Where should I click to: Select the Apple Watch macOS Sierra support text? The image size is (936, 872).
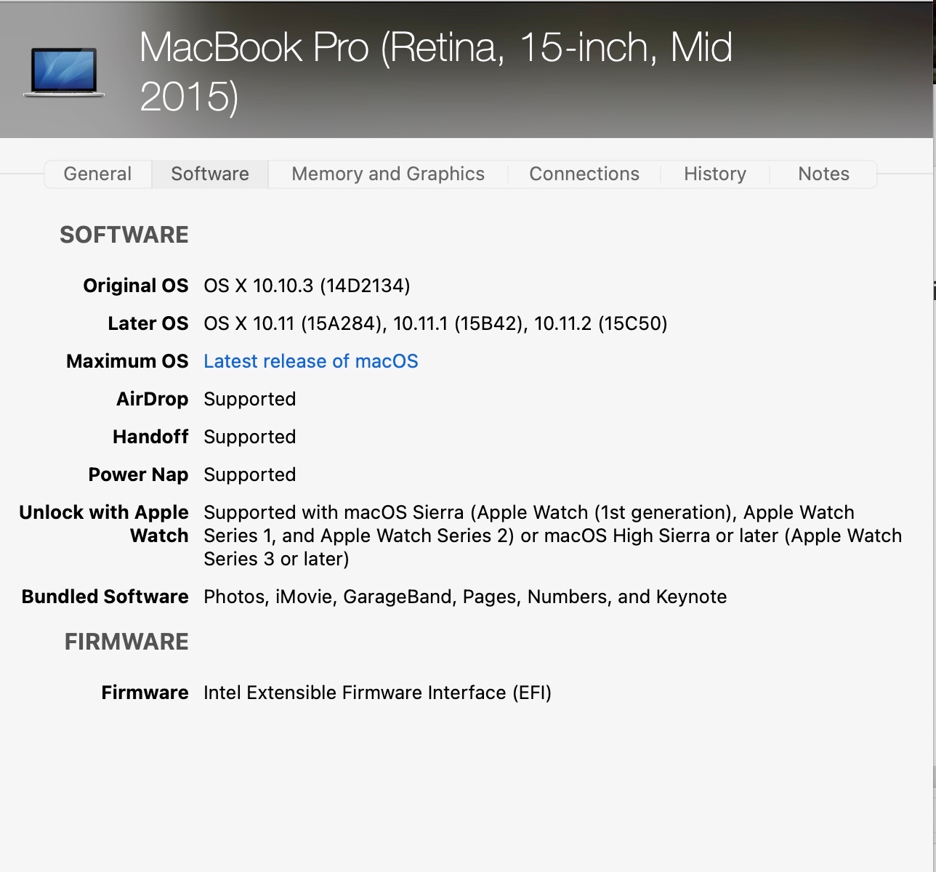(552, 536)
